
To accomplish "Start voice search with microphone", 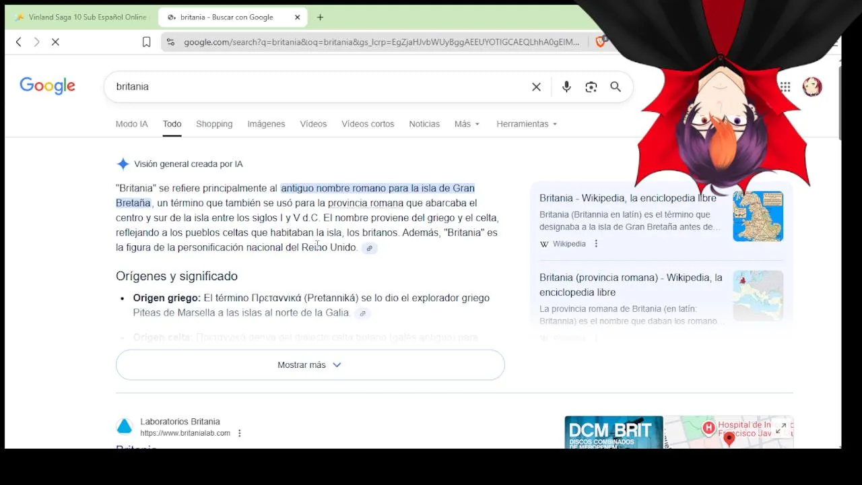I will (566, 86).
